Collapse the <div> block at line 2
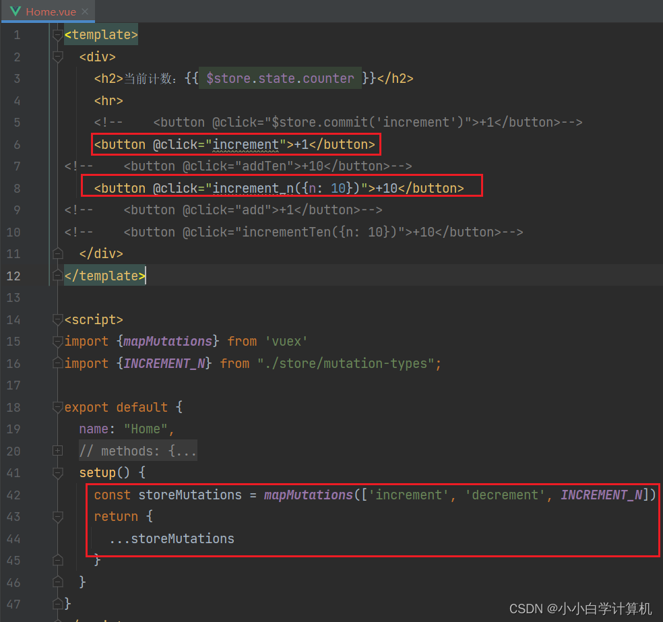The width and height of the screenshot is (663, 622). coord(58,57)
